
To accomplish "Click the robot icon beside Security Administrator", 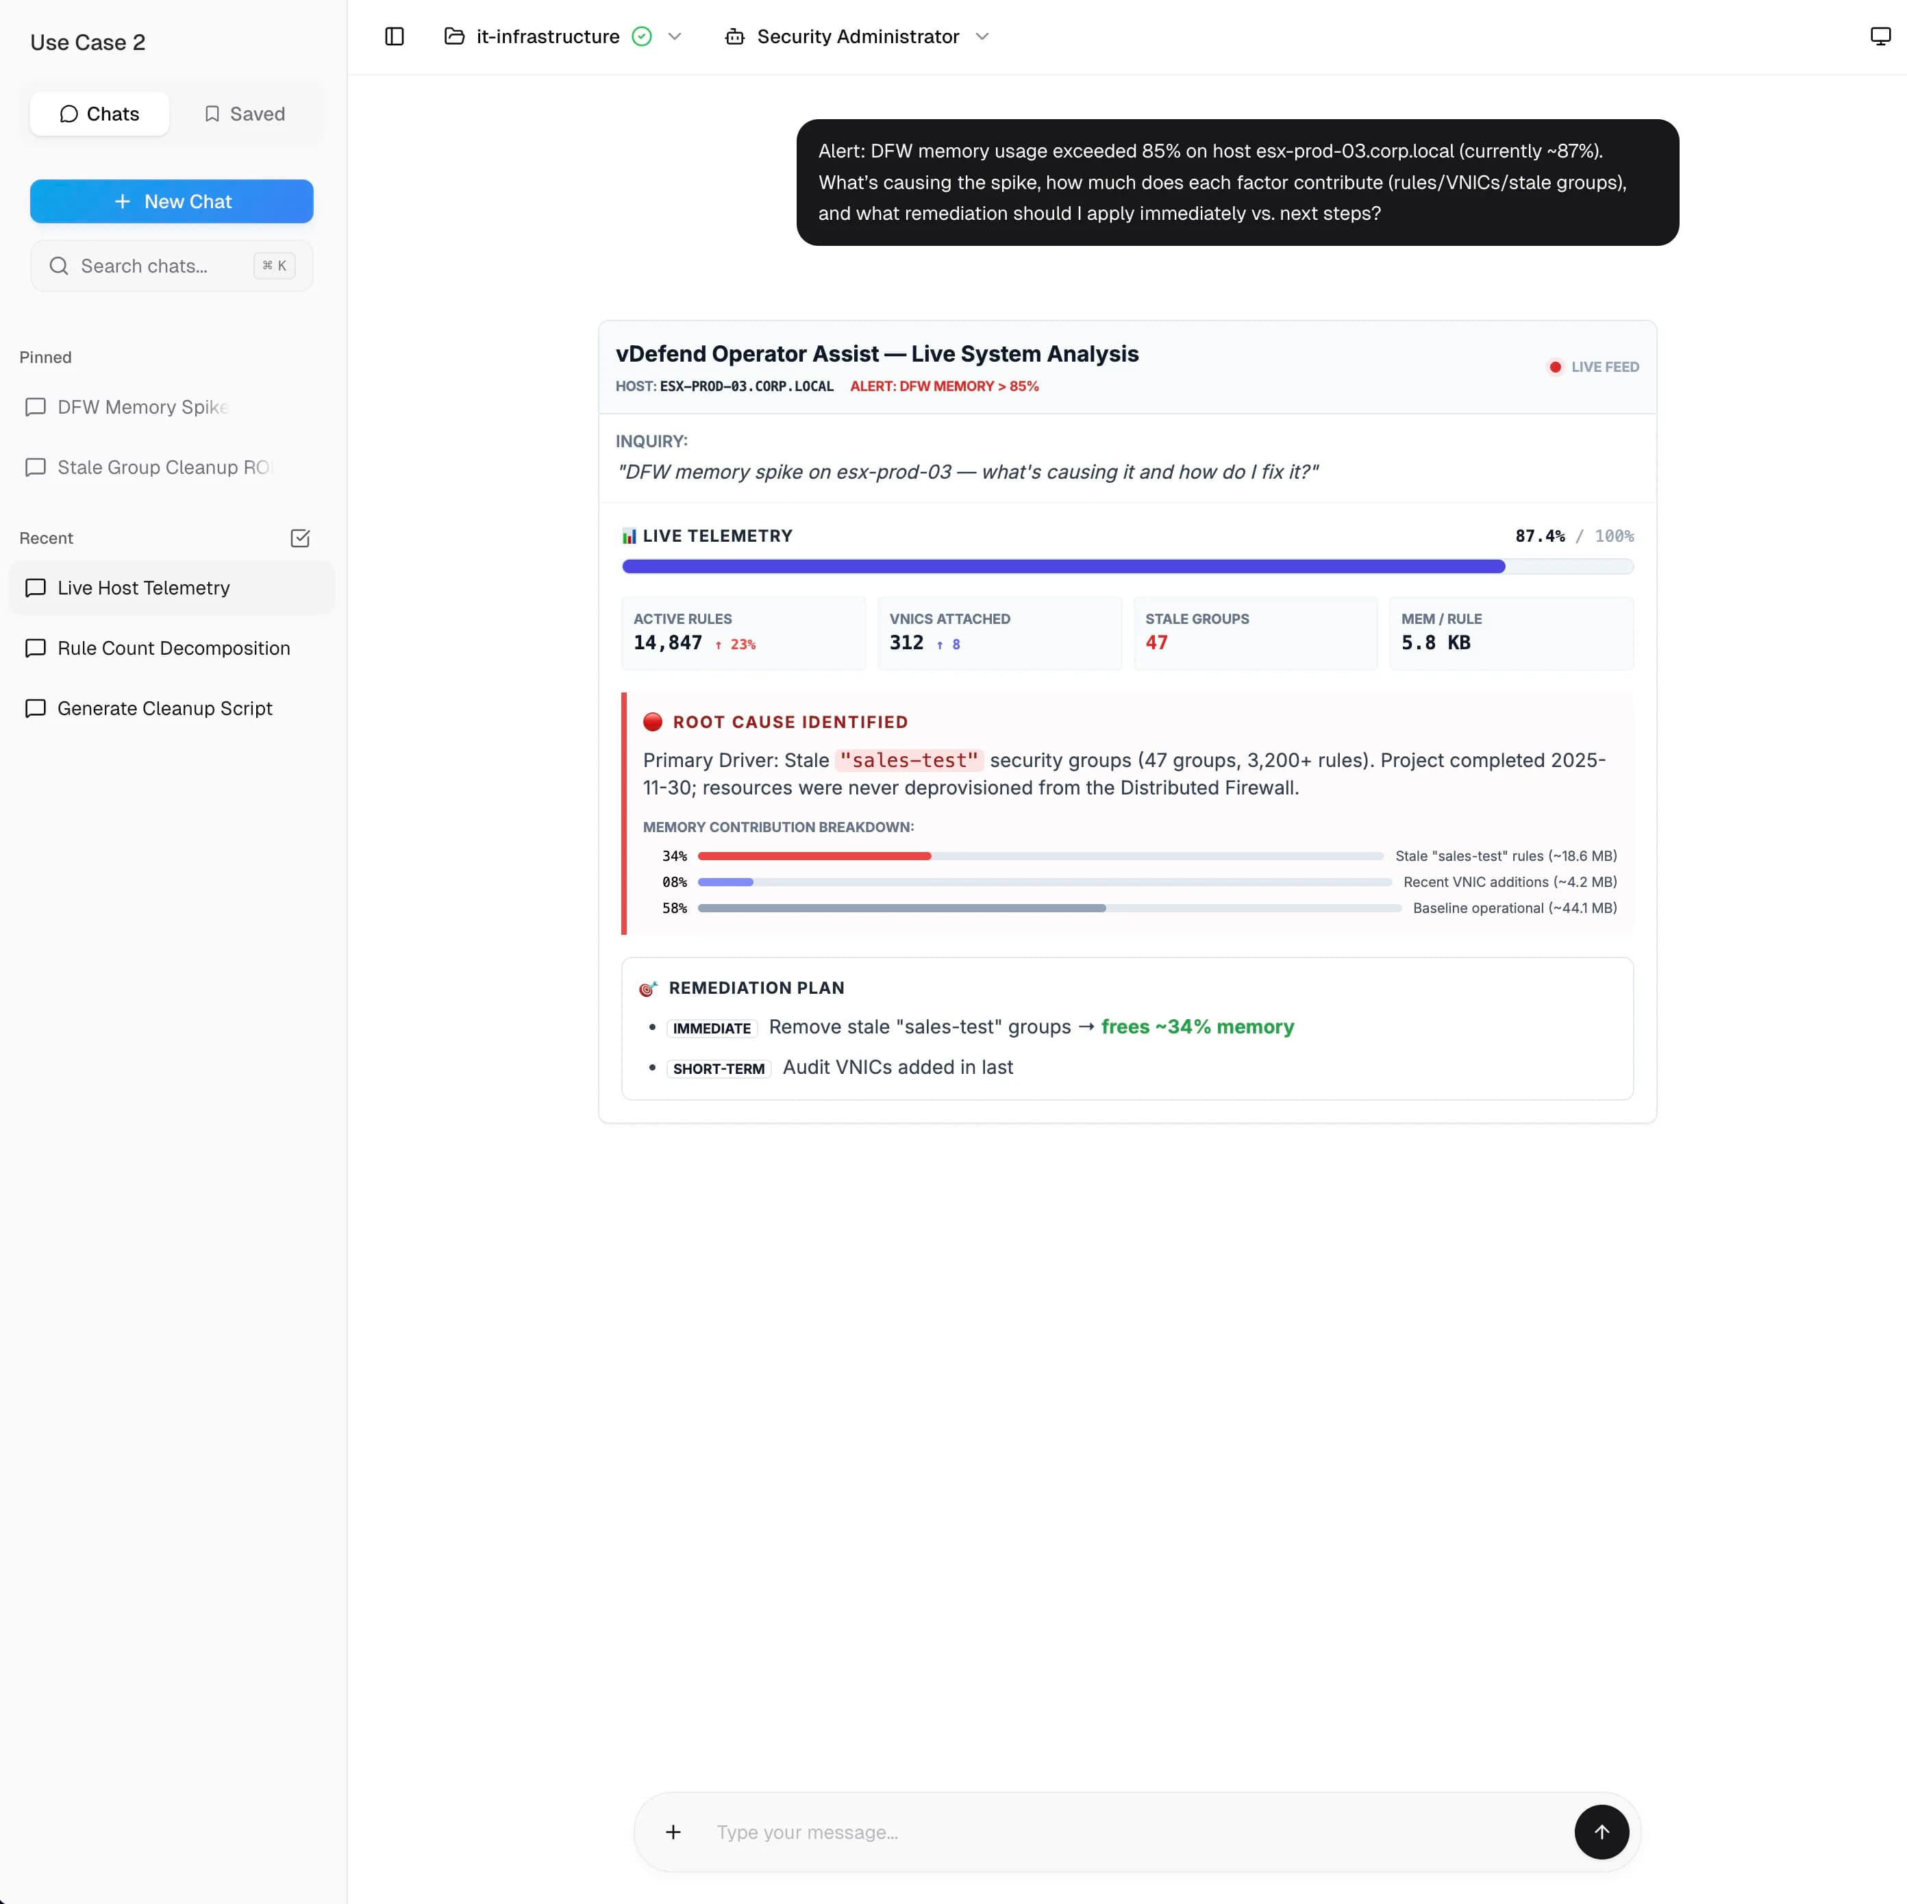I will 734,36.
